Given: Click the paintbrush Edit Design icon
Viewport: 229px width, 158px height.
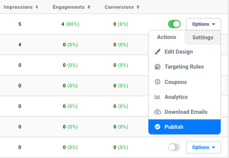Looking at the screenshot, I should [158, 52].
